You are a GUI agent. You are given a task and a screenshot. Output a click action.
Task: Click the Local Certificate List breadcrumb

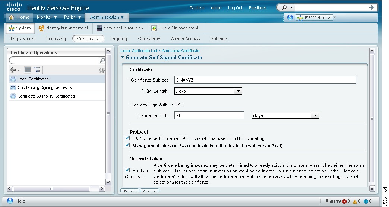(139, 51)
